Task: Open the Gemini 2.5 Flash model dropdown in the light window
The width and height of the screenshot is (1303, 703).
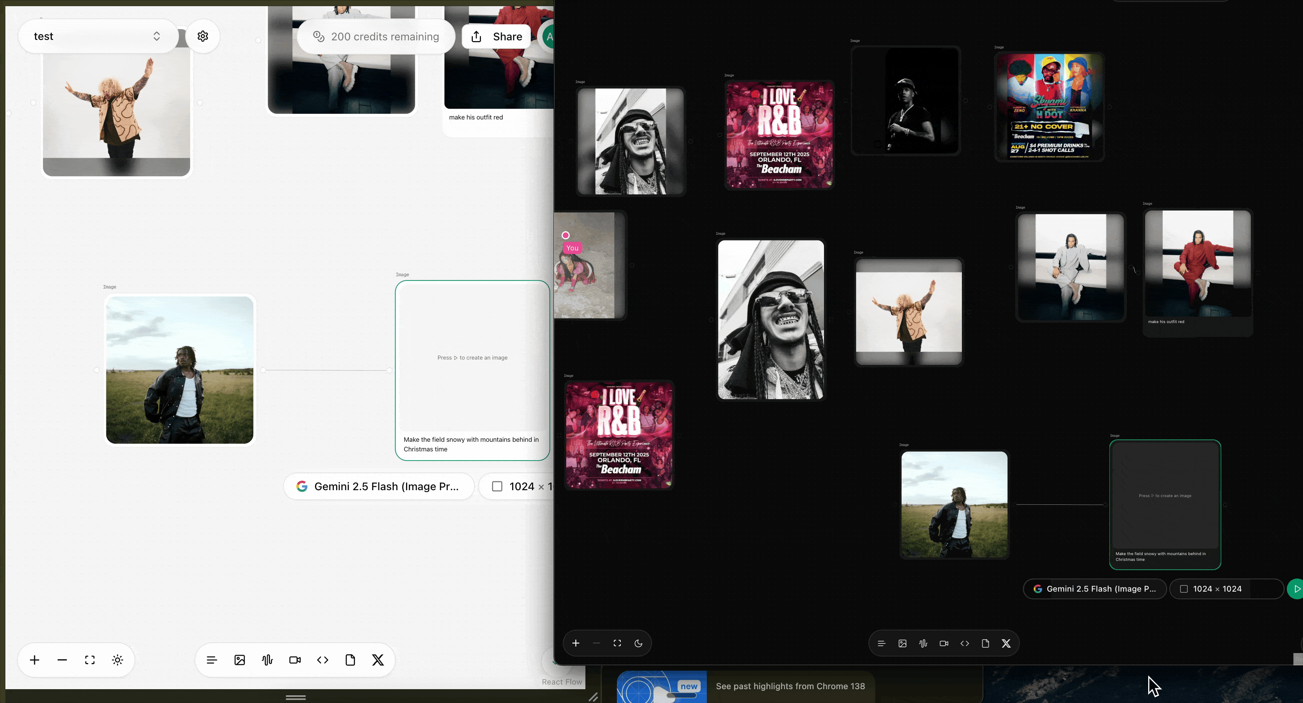Action: 378,487
